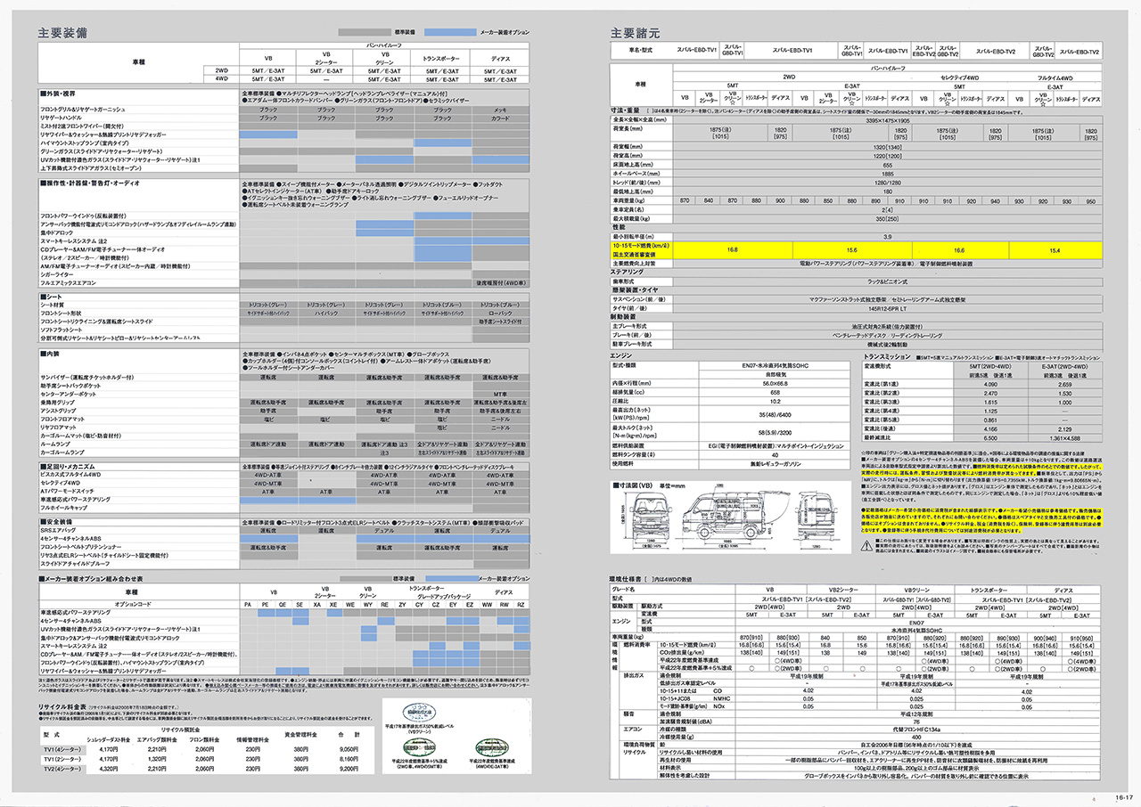
Task: Click option code WY
Action: pos(367,605)
